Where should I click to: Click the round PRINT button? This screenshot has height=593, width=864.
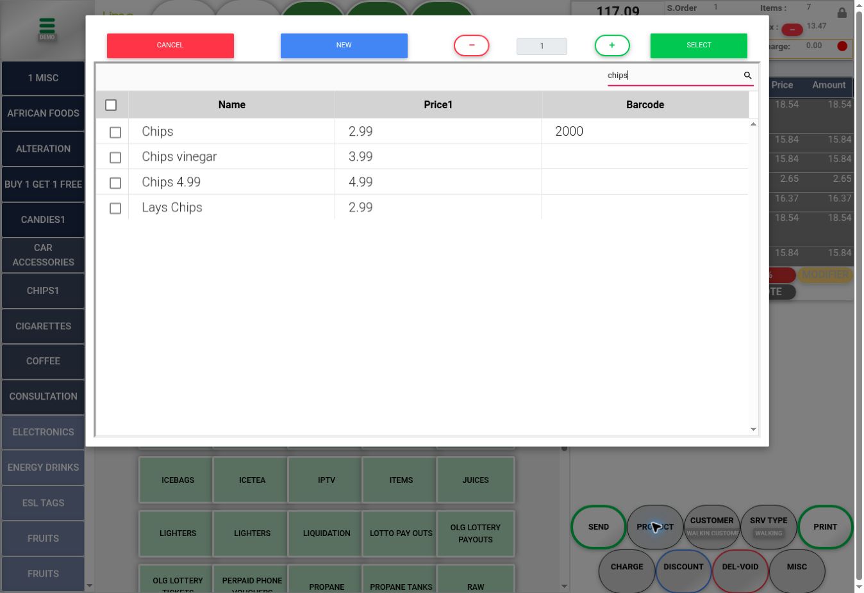click(x=826, y=527)
